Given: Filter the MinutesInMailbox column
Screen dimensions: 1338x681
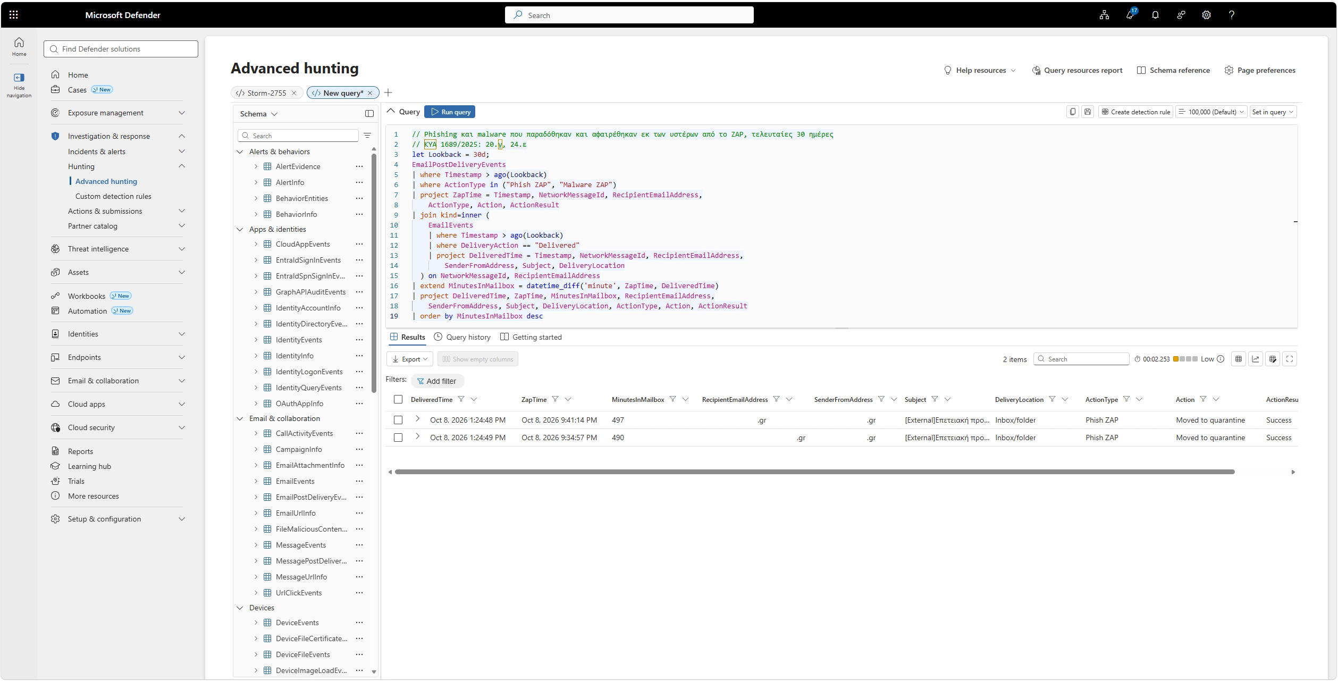Looking at the screenshot, I should pyautogui.click(x=672, y=399).
